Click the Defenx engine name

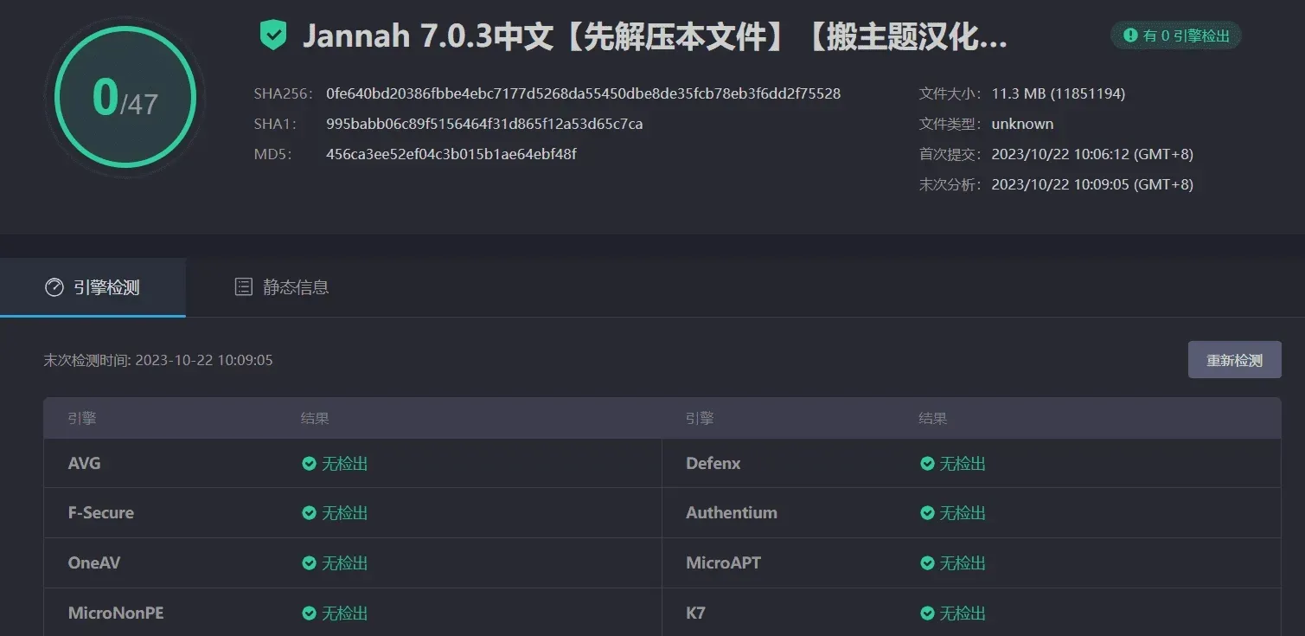click(713, 463)
